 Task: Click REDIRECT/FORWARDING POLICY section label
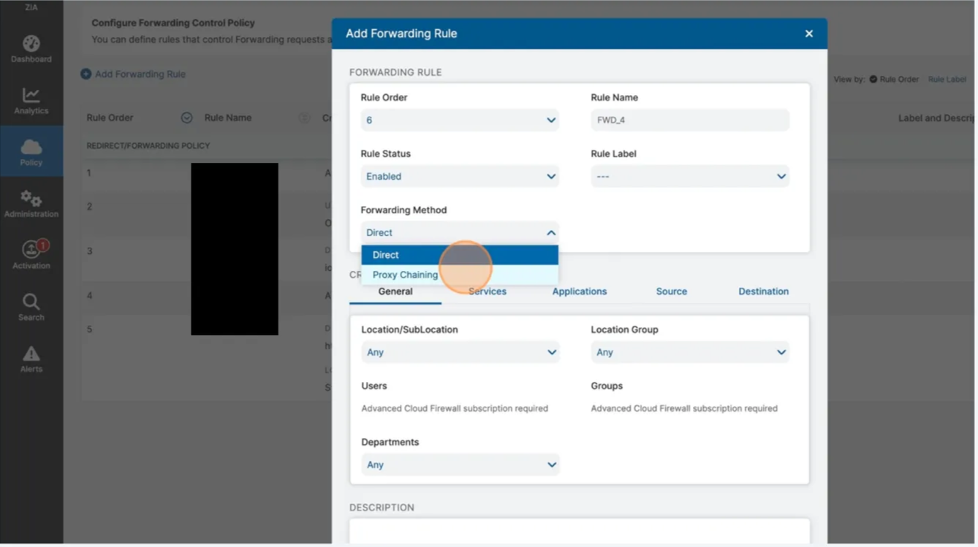pyautogui.click(x=148, y=146)
